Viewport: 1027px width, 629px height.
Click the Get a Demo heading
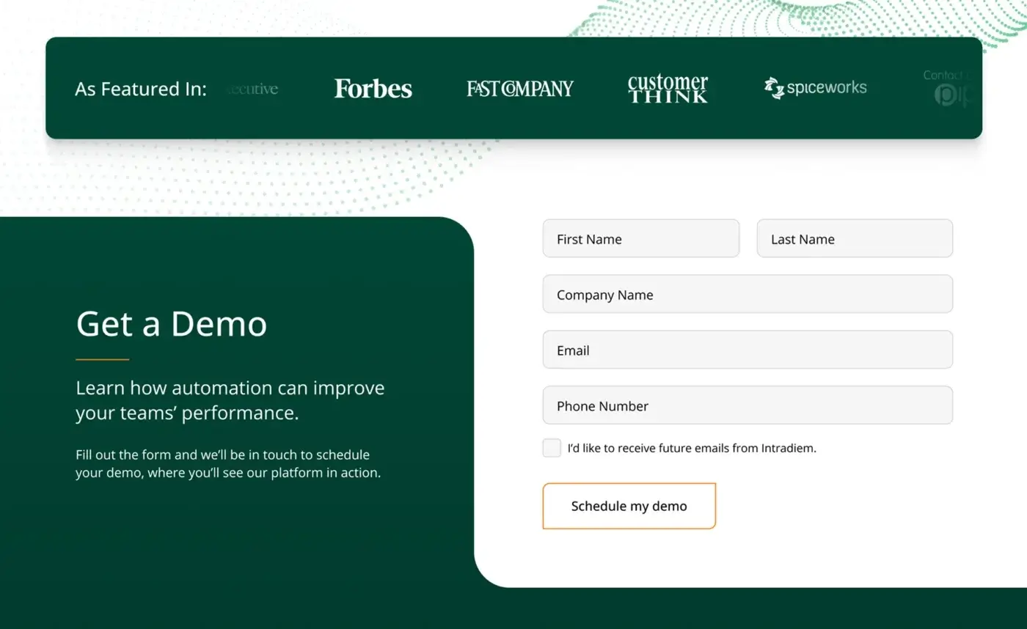click(172, 324)
